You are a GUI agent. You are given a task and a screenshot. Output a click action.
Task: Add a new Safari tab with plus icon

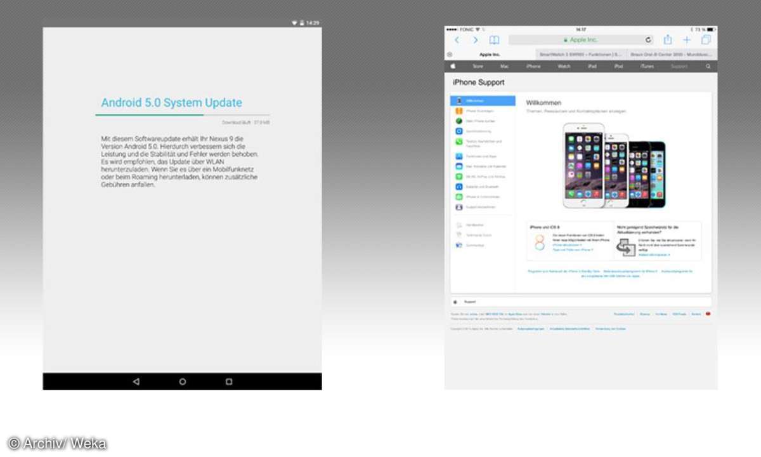click(687, 40)
